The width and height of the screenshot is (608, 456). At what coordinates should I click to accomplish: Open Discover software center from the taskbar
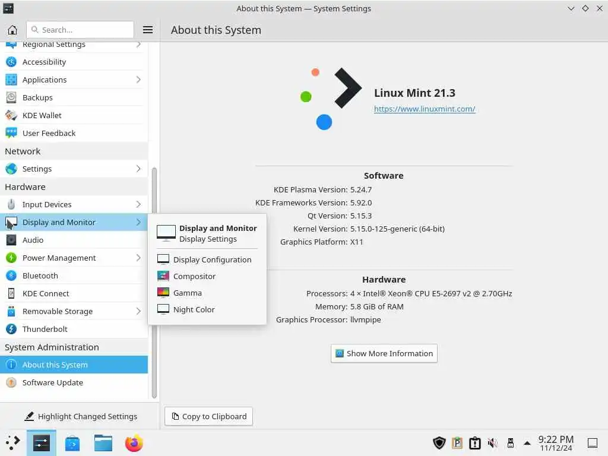click(x=72, y=443)
